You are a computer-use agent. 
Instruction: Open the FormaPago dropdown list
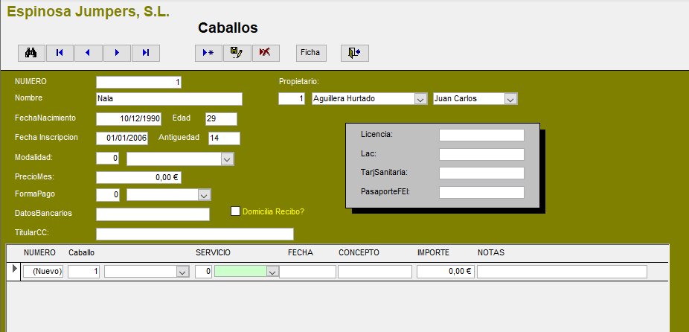204,195
